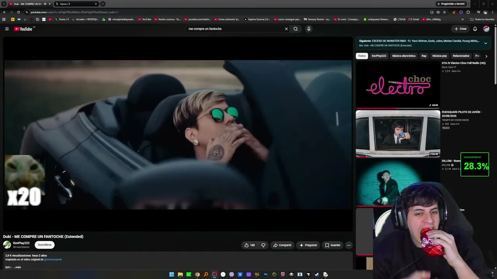Viewport: 497px width, 279px height.
Task: Click the Chrome address bar URL
Action: click(x=75, y=12)
